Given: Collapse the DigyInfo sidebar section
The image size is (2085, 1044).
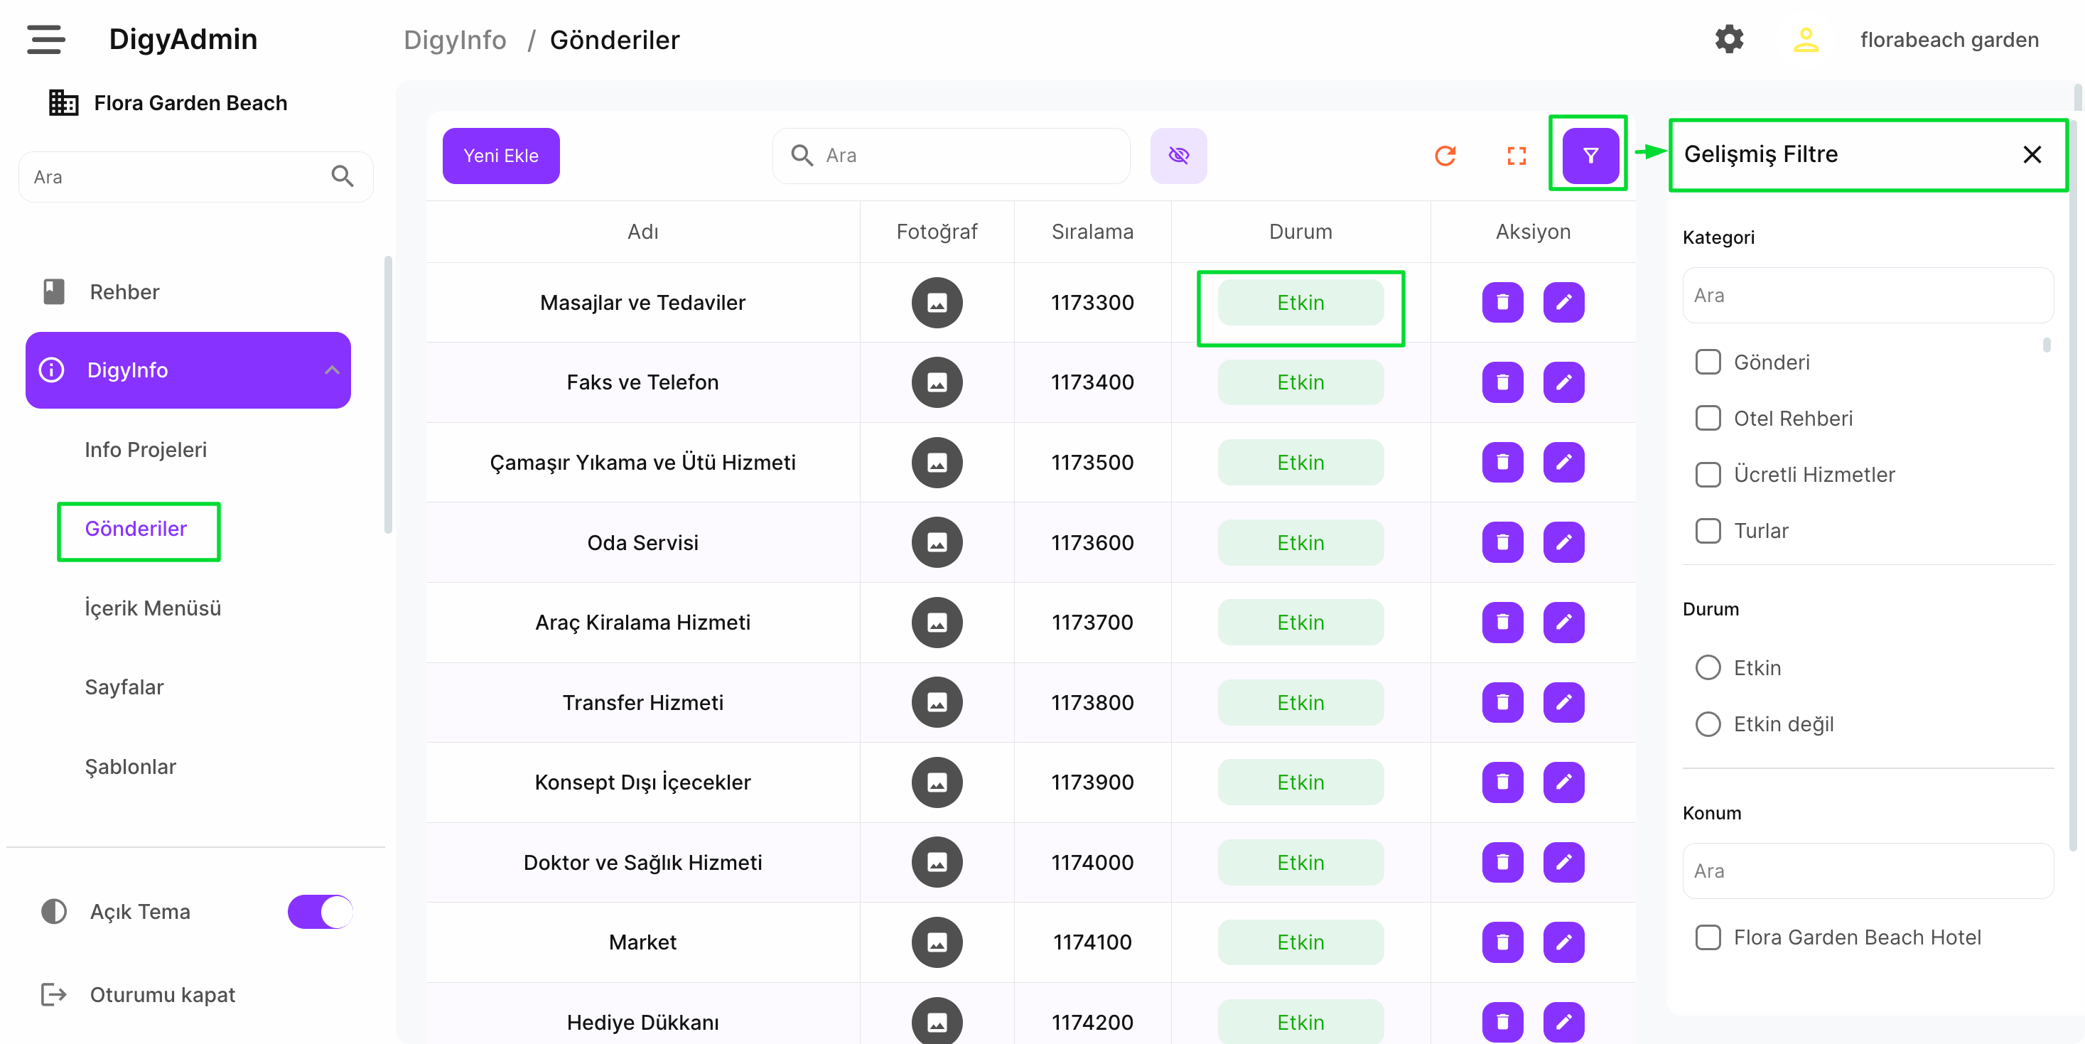Looking at the screenshot, I should [332, 370].
